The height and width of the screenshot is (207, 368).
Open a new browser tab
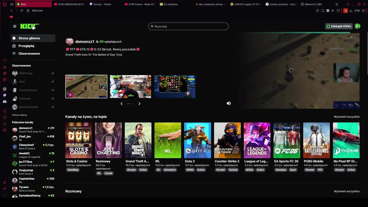[x=336, y=4]
